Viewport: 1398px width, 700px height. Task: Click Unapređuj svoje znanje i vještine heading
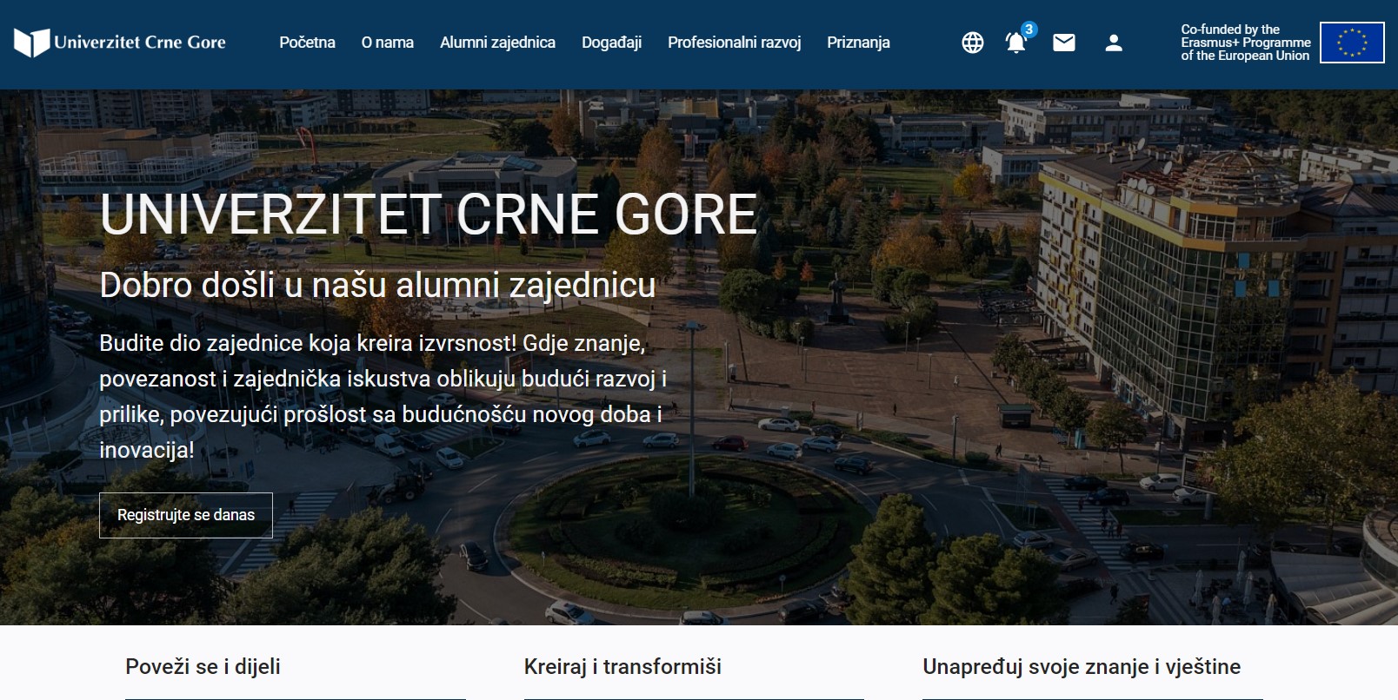(1082, 667)
